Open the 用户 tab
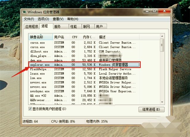This screenshot has height=137, width=190. pos(101,26)
